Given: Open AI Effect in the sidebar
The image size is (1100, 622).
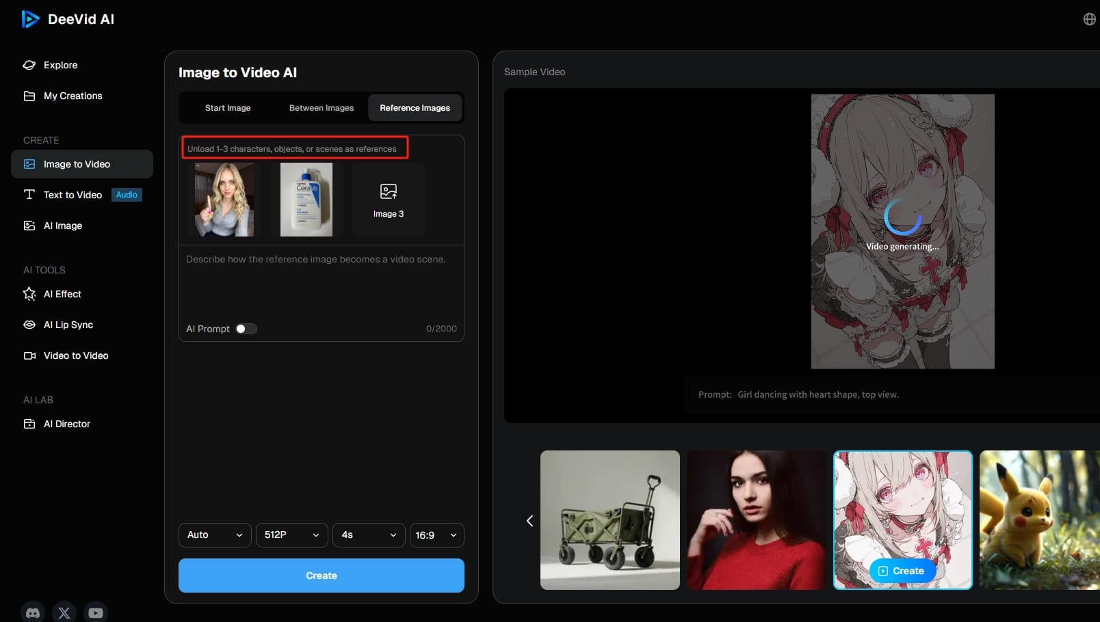Looking at the screenshot, I should tap(62, 294).
